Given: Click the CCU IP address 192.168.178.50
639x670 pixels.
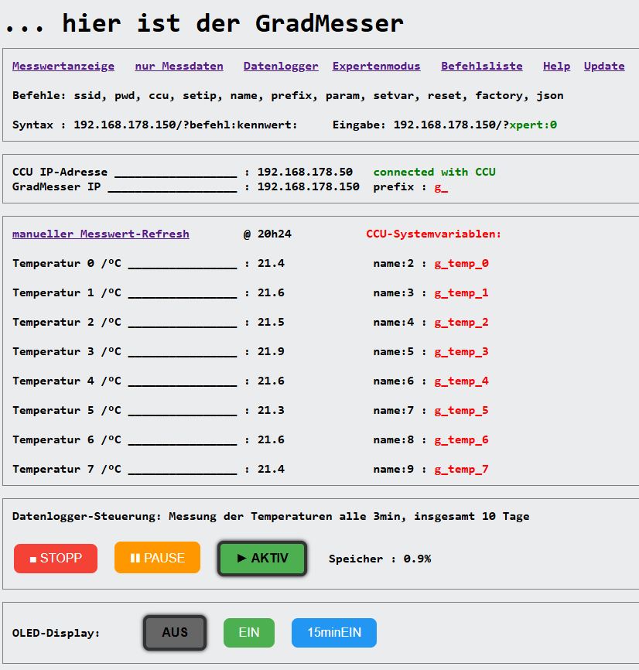Looking at the screenshot, I should click(x=305, y=173).
